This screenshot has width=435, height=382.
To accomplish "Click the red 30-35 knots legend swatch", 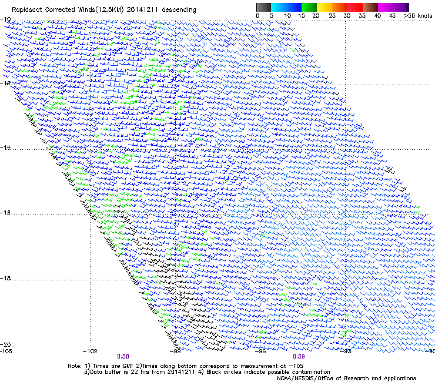I will click(x=355, y=7).
